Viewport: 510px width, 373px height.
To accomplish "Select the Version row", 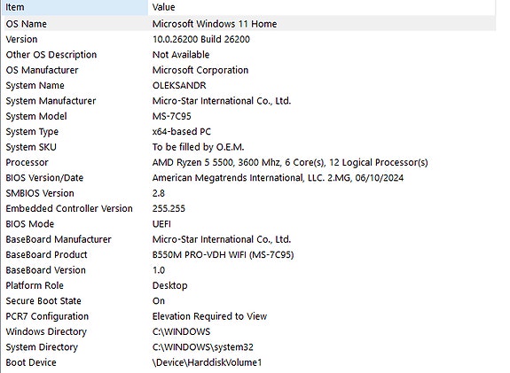I will click(249, 39).
